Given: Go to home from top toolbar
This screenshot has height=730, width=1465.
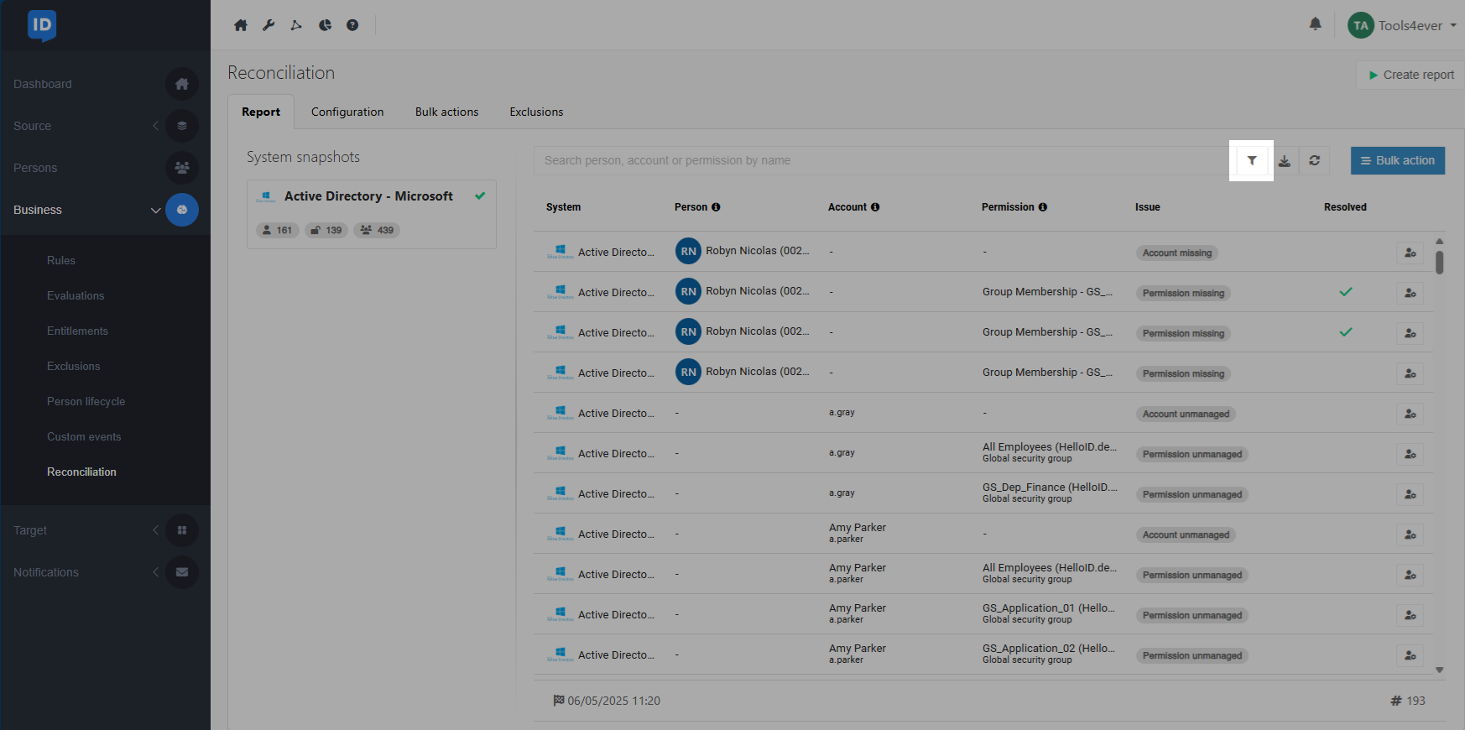Looking at the screenshot, I should pyautogui.click(x=241, y=25).
